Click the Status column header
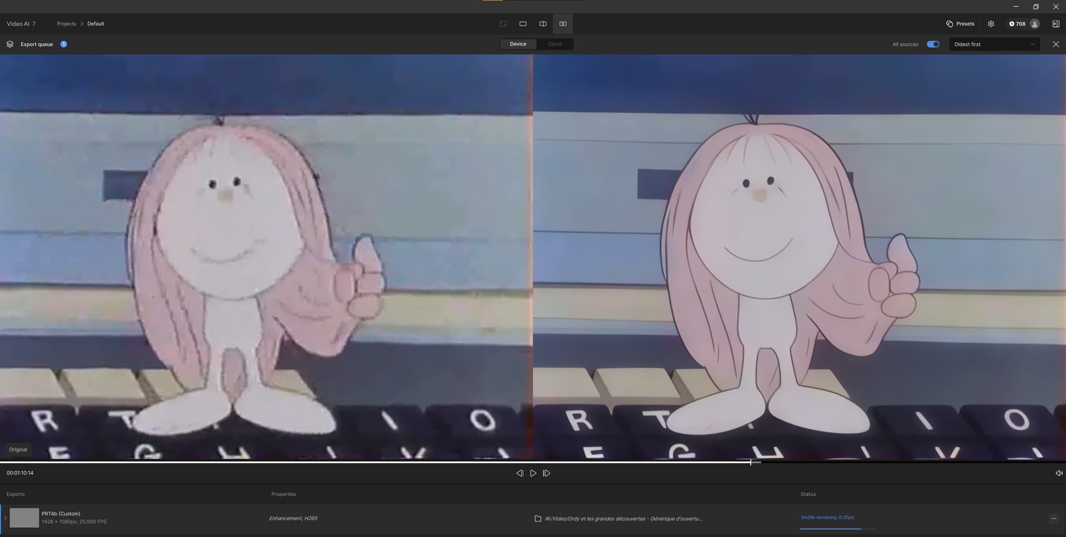The width and height of the screenshot is (1066, 537). point(808,494)
